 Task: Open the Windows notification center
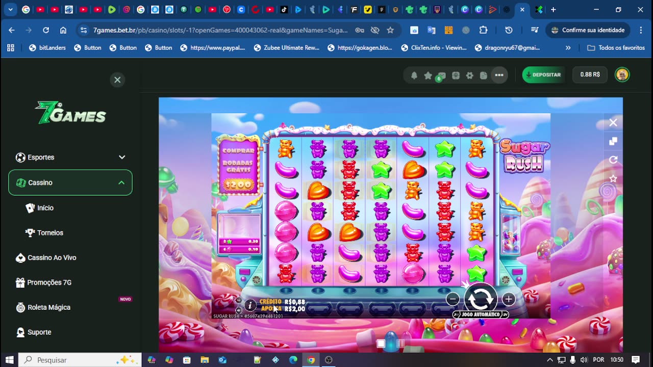[x=636, y=360]
